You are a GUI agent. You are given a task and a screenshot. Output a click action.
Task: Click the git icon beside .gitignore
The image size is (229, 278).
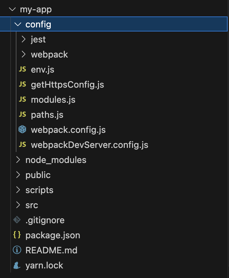tap(17, 220)
